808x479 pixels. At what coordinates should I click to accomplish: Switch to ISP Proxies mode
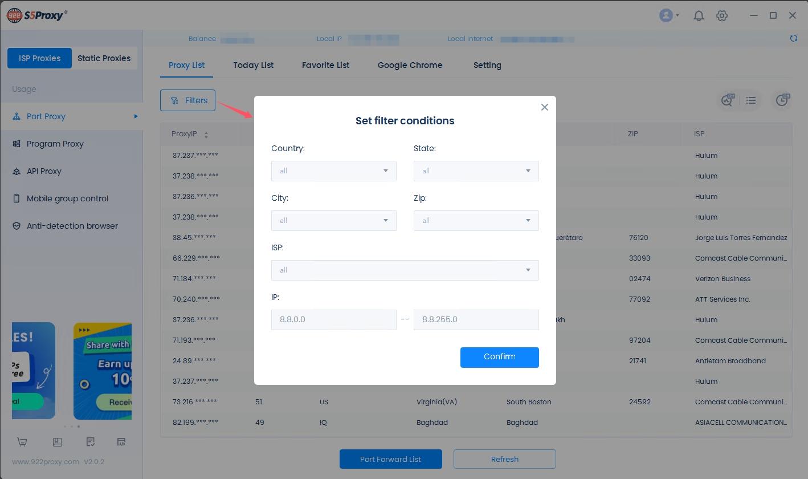[39, 58]
